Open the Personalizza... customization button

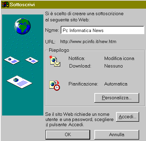pyautogui.click(x=117, y=98)
